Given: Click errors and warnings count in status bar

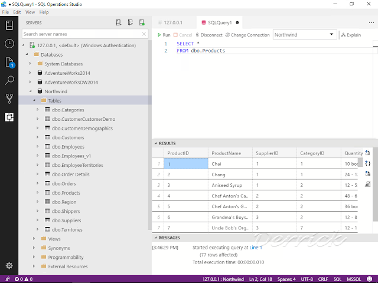Looking at the screenshot, I should point(24,279).
